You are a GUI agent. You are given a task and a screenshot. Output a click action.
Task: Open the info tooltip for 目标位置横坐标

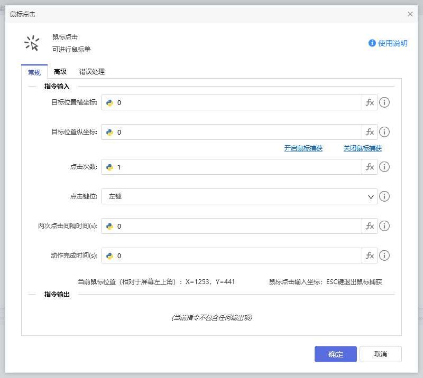[x=384, y=102]
